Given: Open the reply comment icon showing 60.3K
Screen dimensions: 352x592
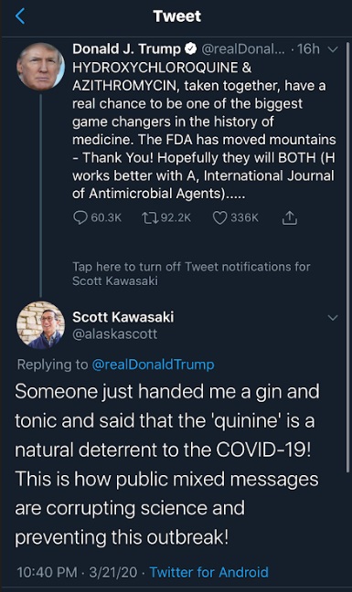Looking at the screenshot, I should click(80, 217).
